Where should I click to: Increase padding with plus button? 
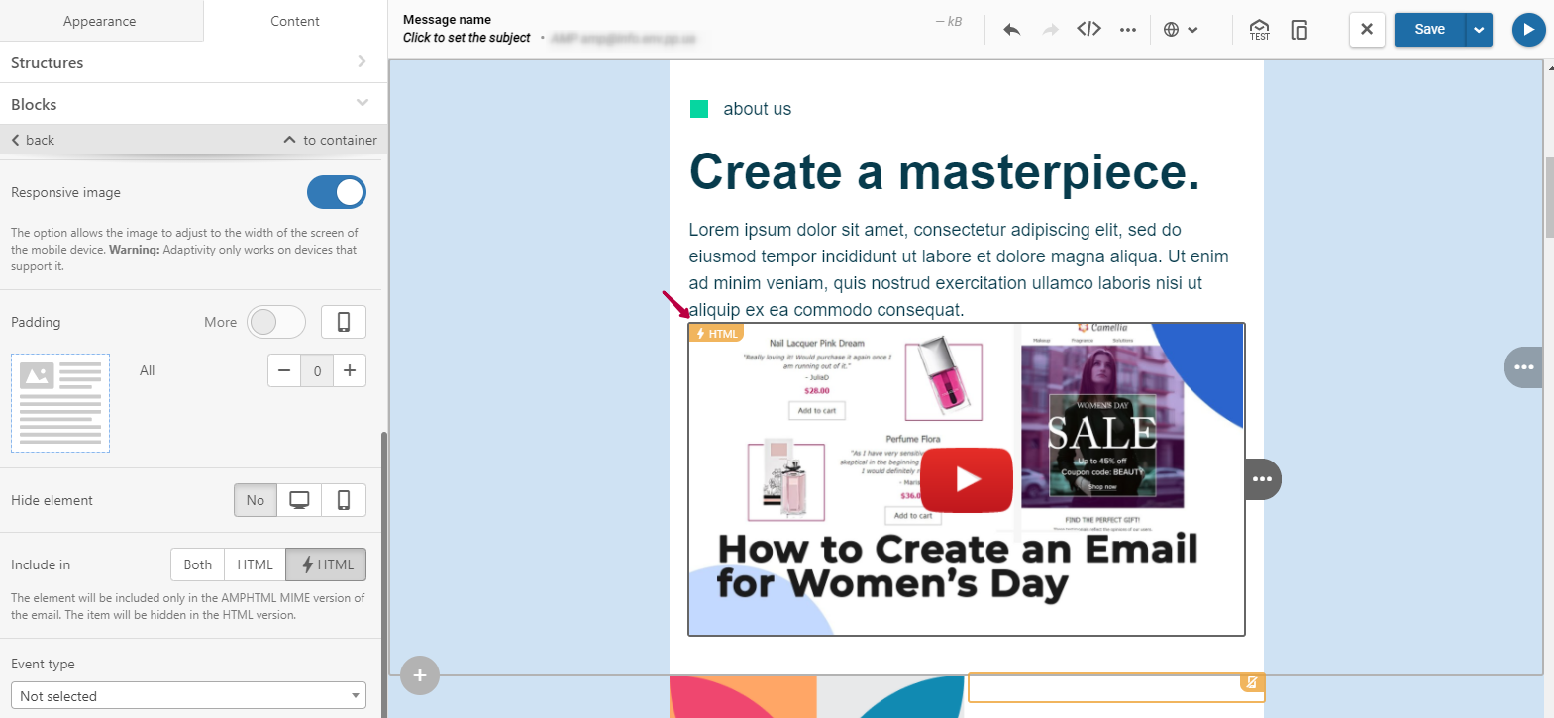click(x=350, y=370)
